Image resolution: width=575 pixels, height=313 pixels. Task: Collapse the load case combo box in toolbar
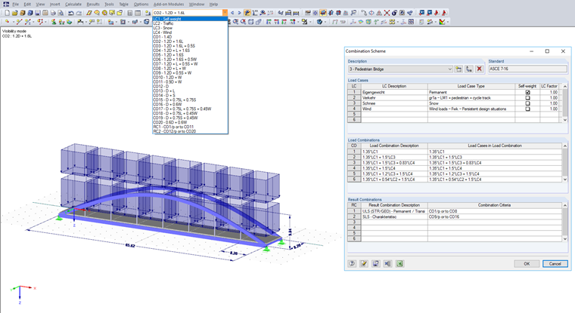coord(224,14)
